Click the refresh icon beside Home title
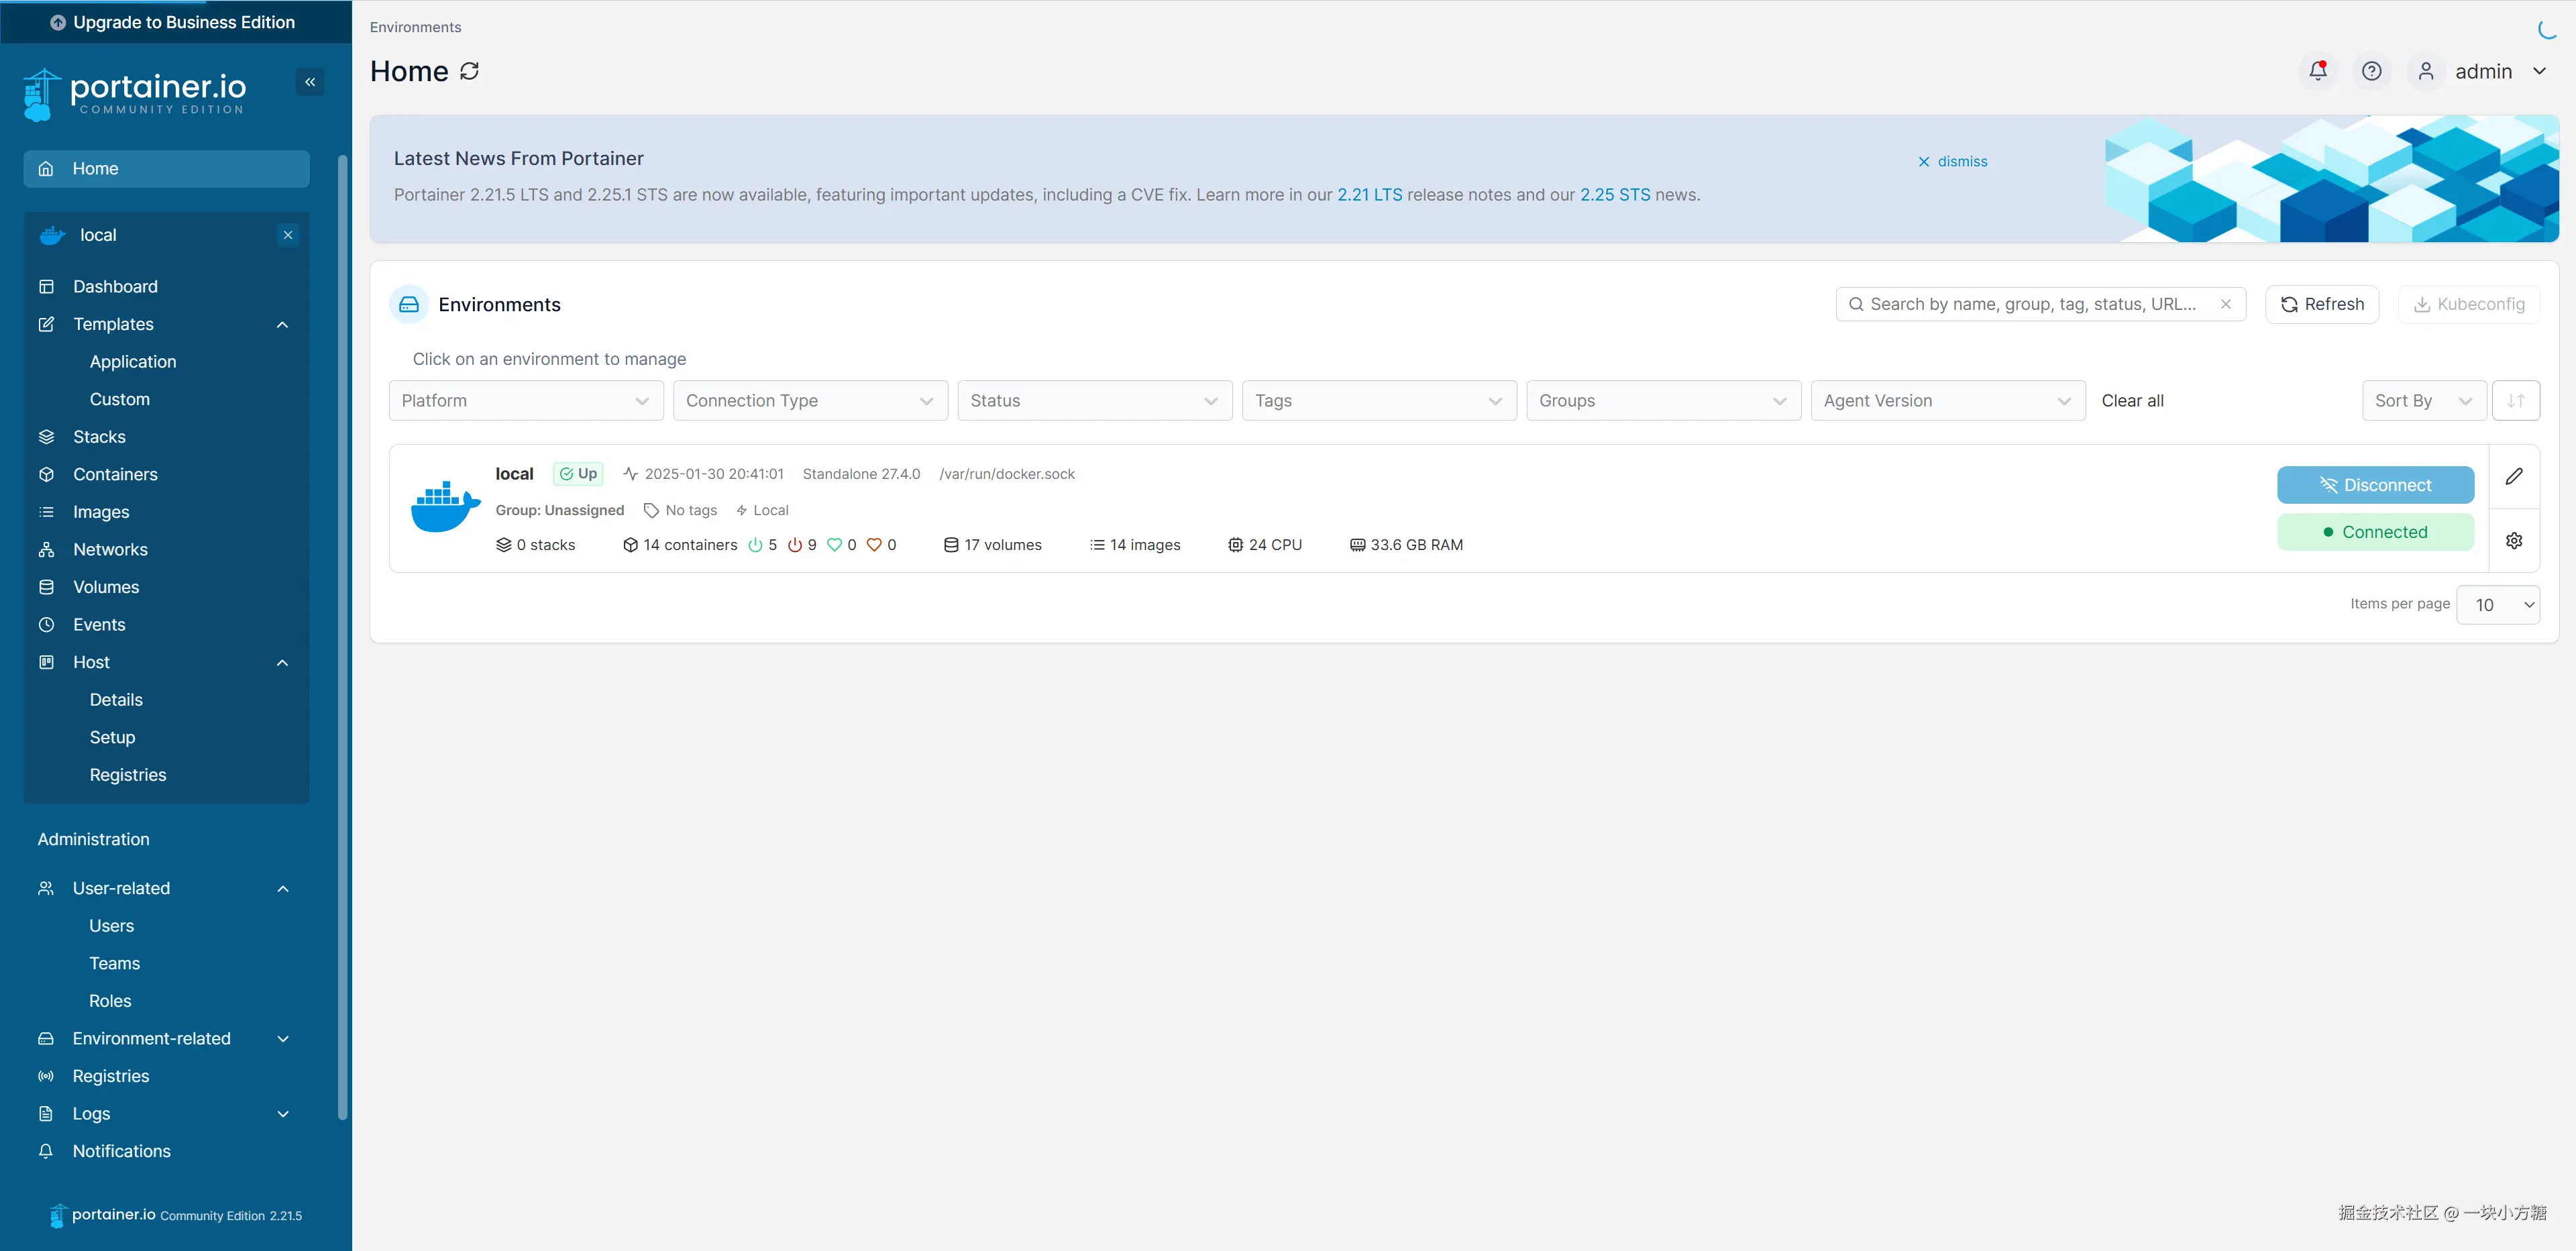 469,71
